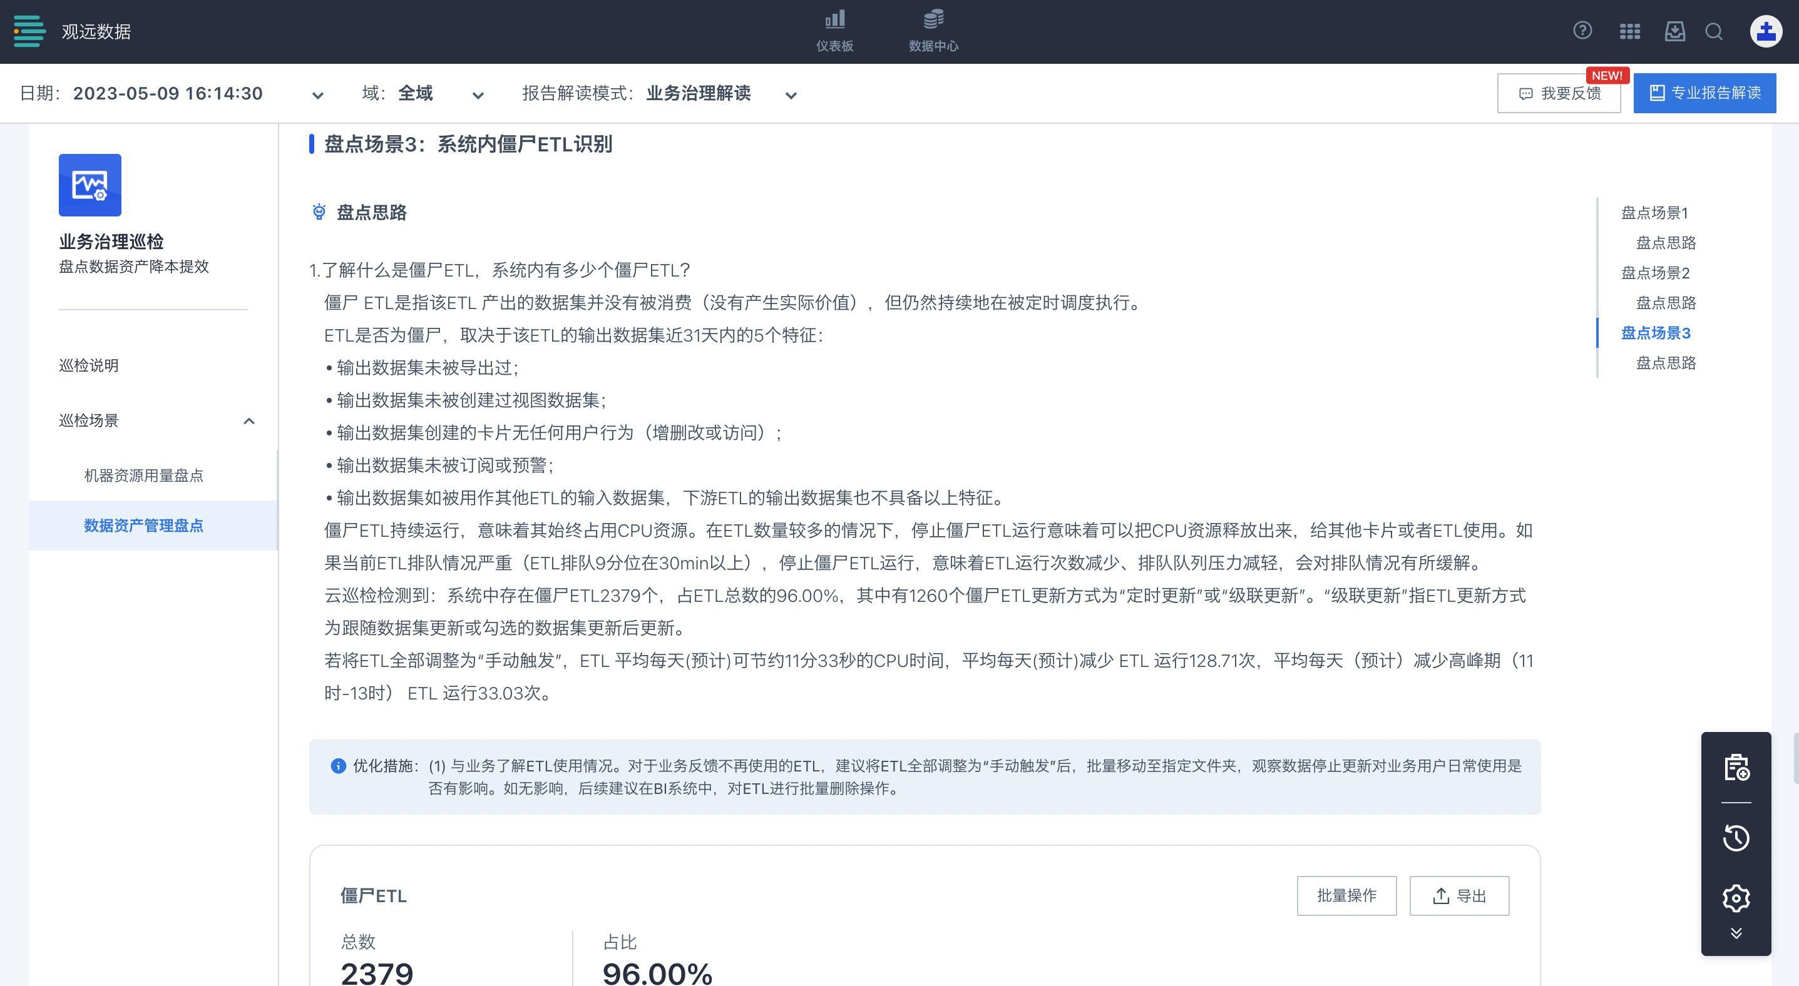Jump to 盘点思路 under 盘点场景1
Viewport: 1799px width, 986px height.
tap(1666, 243)
